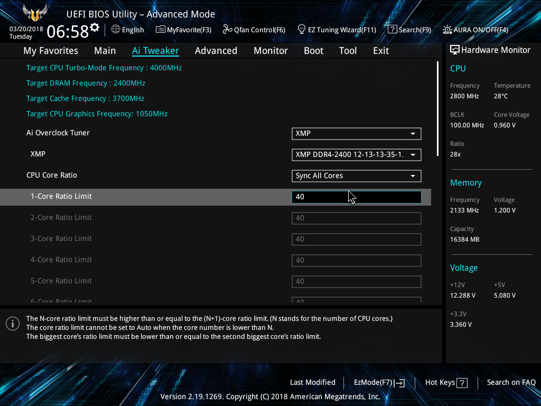Viewport: 541px width, 406px height.
Task: Click the settings list vertical scrollbar
Action: pyautogui.click(x=437, y=109)
